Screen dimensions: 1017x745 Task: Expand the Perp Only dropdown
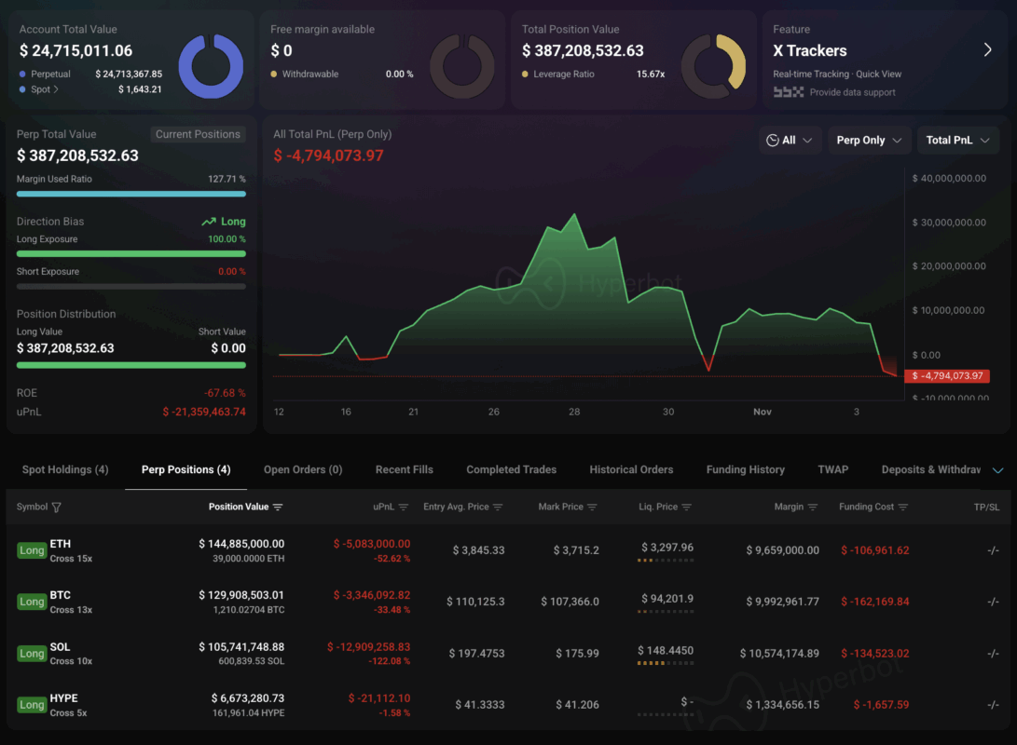[x=869, y=140]
